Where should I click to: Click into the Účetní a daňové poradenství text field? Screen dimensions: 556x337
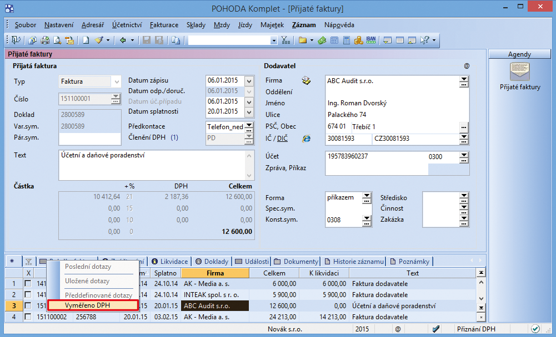[152, 165]
